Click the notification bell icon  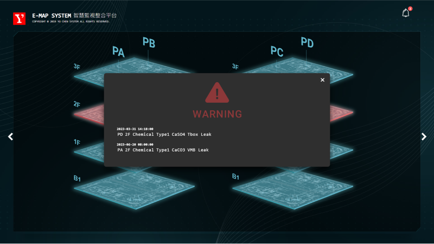click(x=405, y=14)
